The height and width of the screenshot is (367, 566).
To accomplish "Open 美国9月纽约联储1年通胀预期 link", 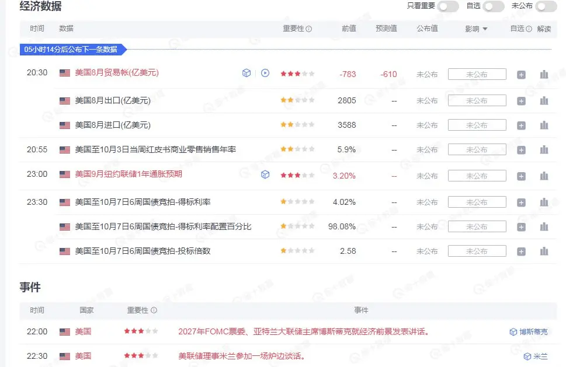I will (128, 174).
